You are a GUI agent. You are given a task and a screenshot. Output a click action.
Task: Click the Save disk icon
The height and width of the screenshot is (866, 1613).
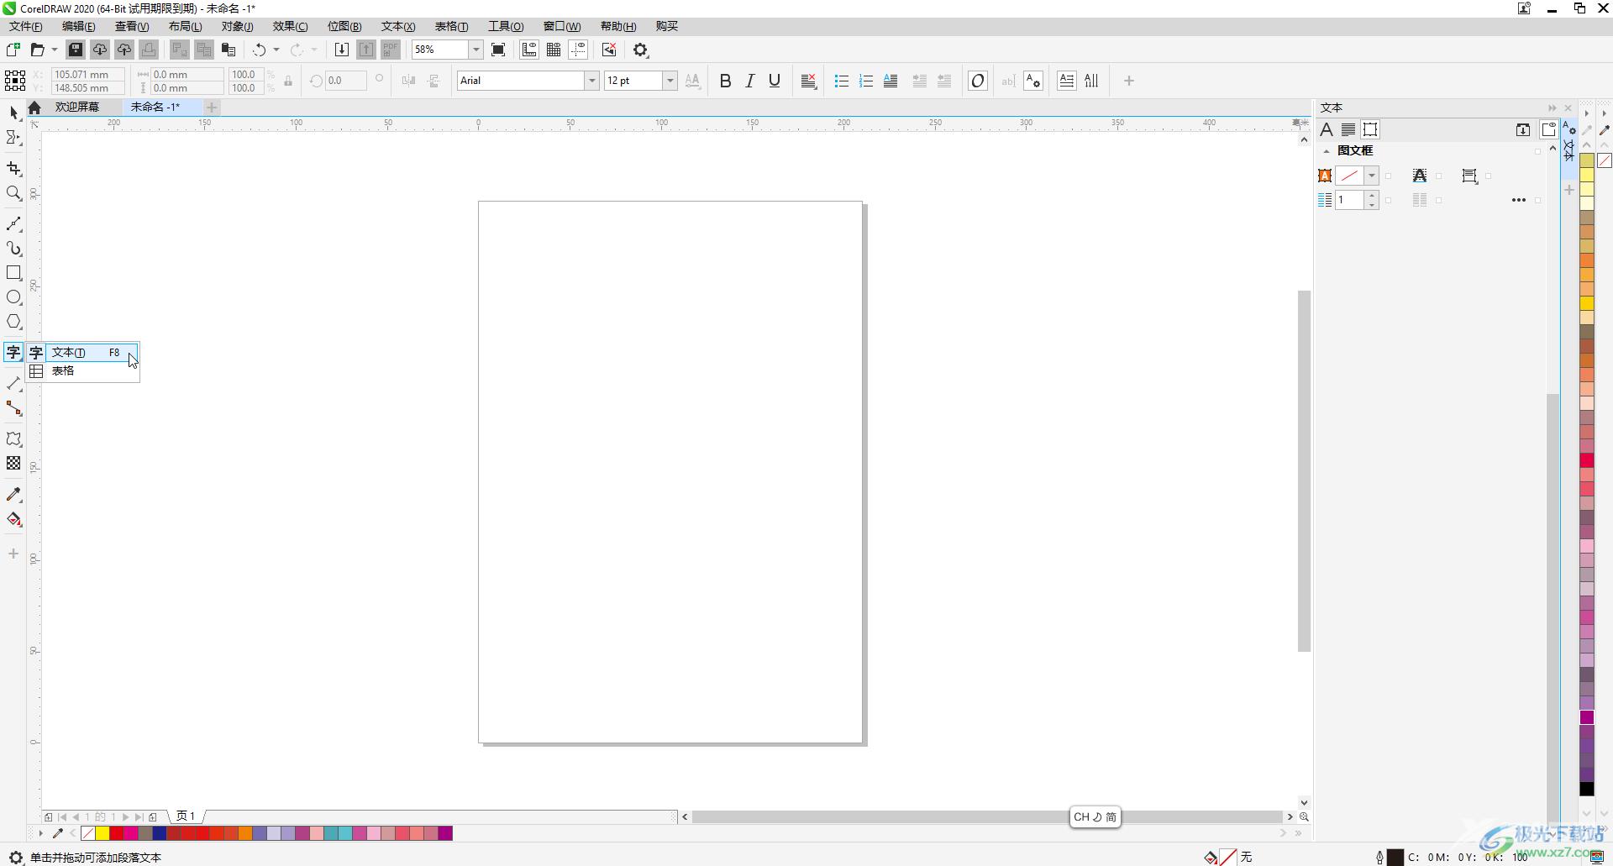click(76, 50)
